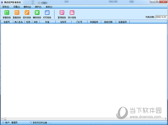
Task: Click the unregistered software status icon
Action: (x=31, y=122)
